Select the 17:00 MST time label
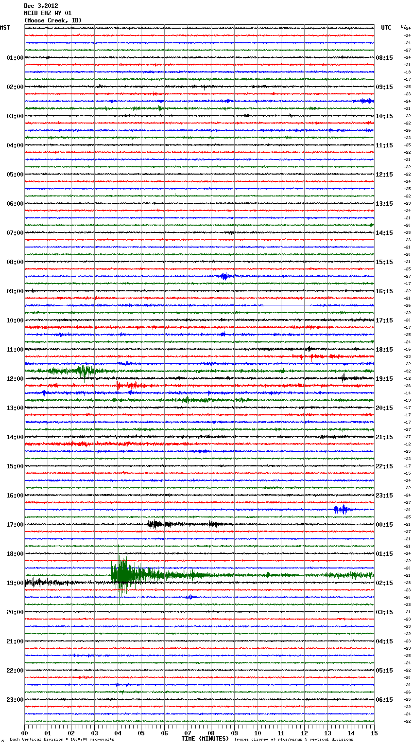Screen dimensions: 413x746 [15, 525]
